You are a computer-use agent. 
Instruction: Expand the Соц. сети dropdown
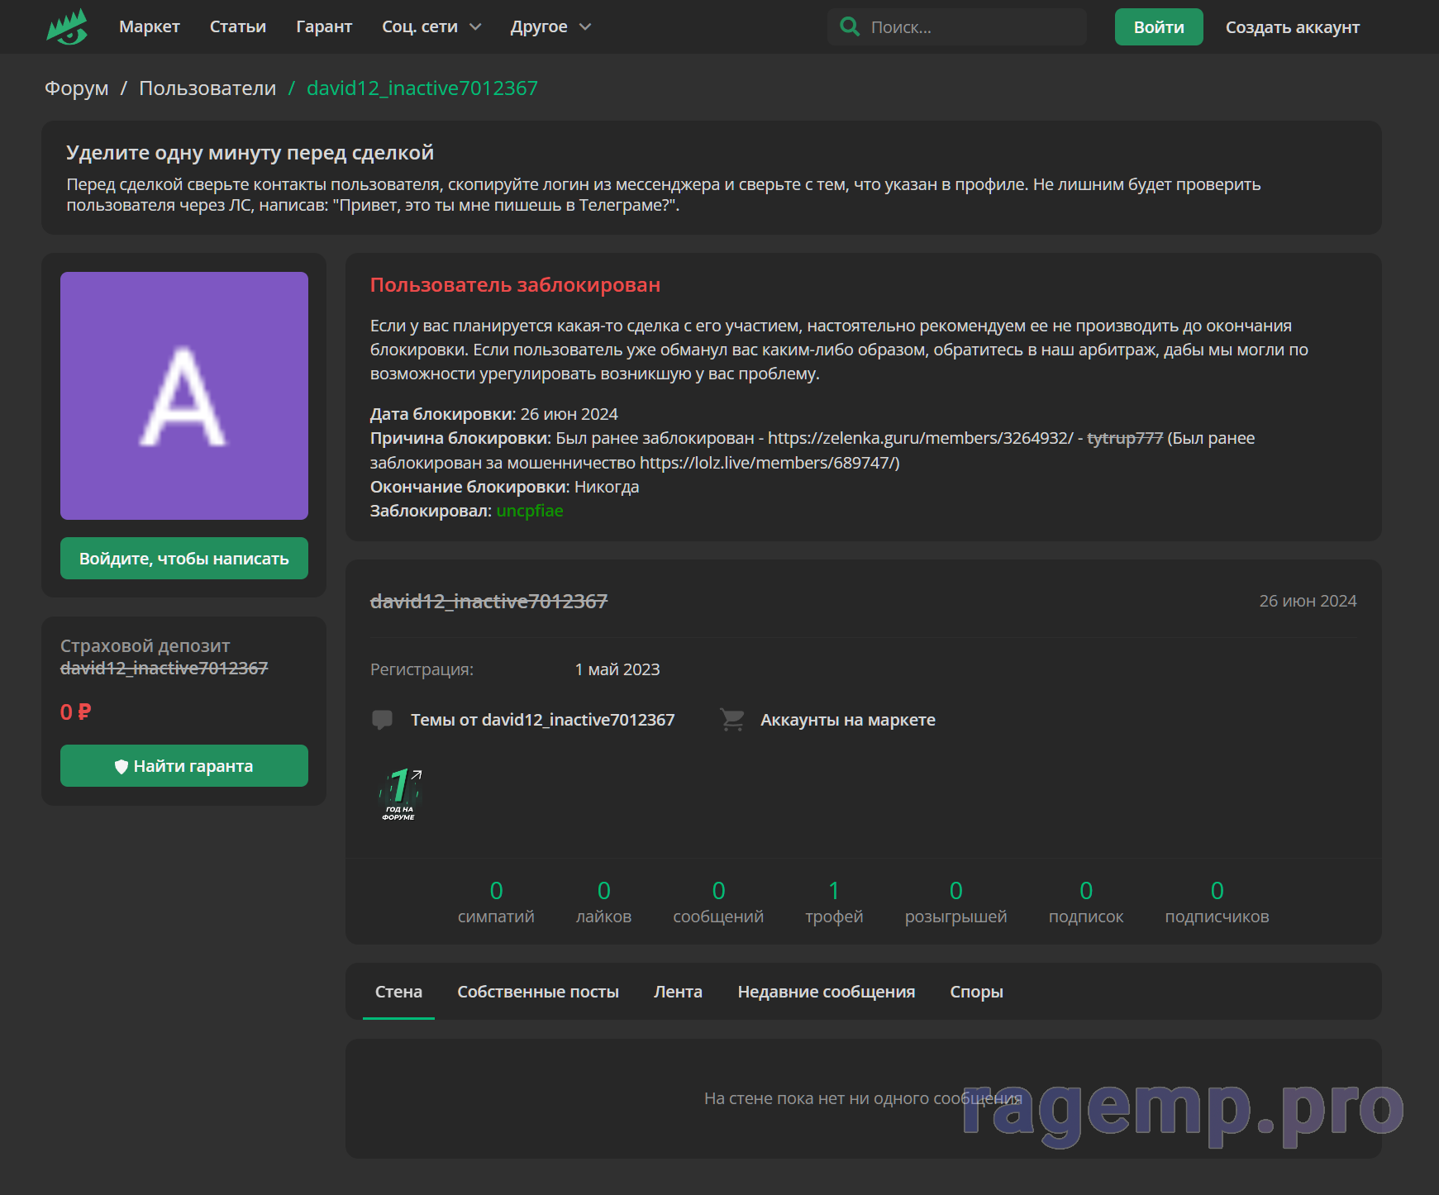click(431, 26)
